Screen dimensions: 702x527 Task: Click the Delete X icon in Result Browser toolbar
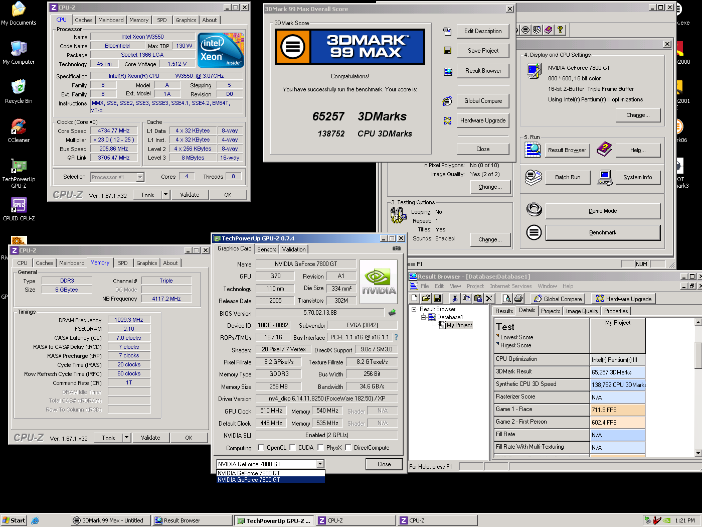pyautogui.click(x=489, y=299)
